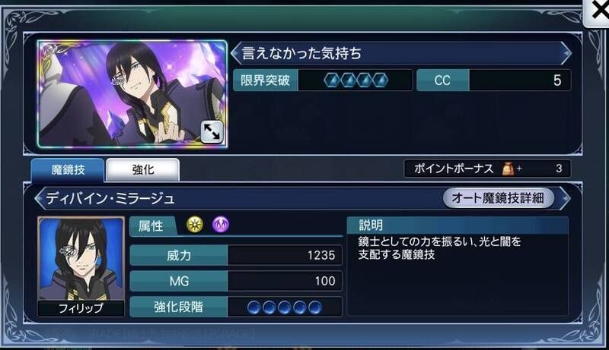Expand the card artwork with arrows icon

tap(212, 132)
